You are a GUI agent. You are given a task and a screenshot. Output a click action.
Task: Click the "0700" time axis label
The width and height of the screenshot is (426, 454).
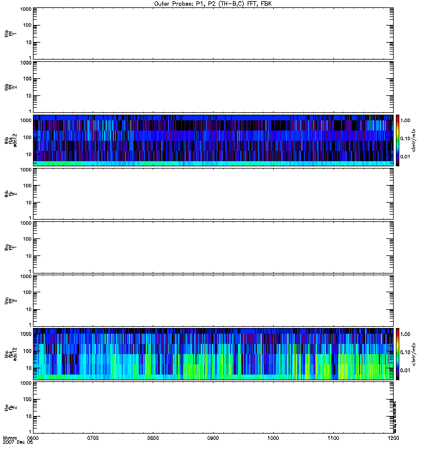(93, 438)
